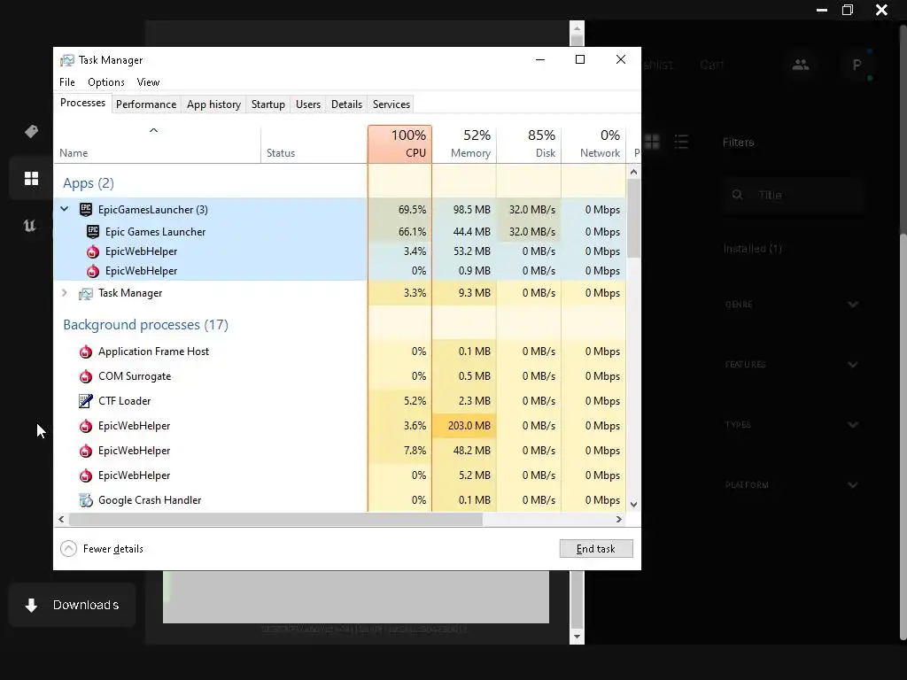Open the Unreal Engine icon in Epic sidebar

[29, 225]
